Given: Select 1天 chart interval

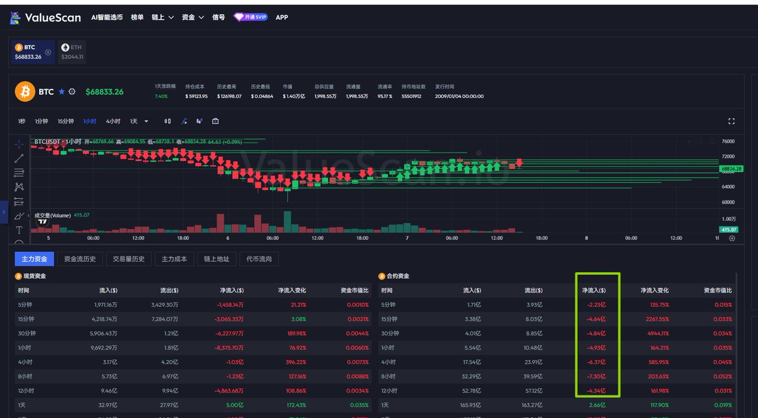Looking at the screenshot, I should (134, 121).
